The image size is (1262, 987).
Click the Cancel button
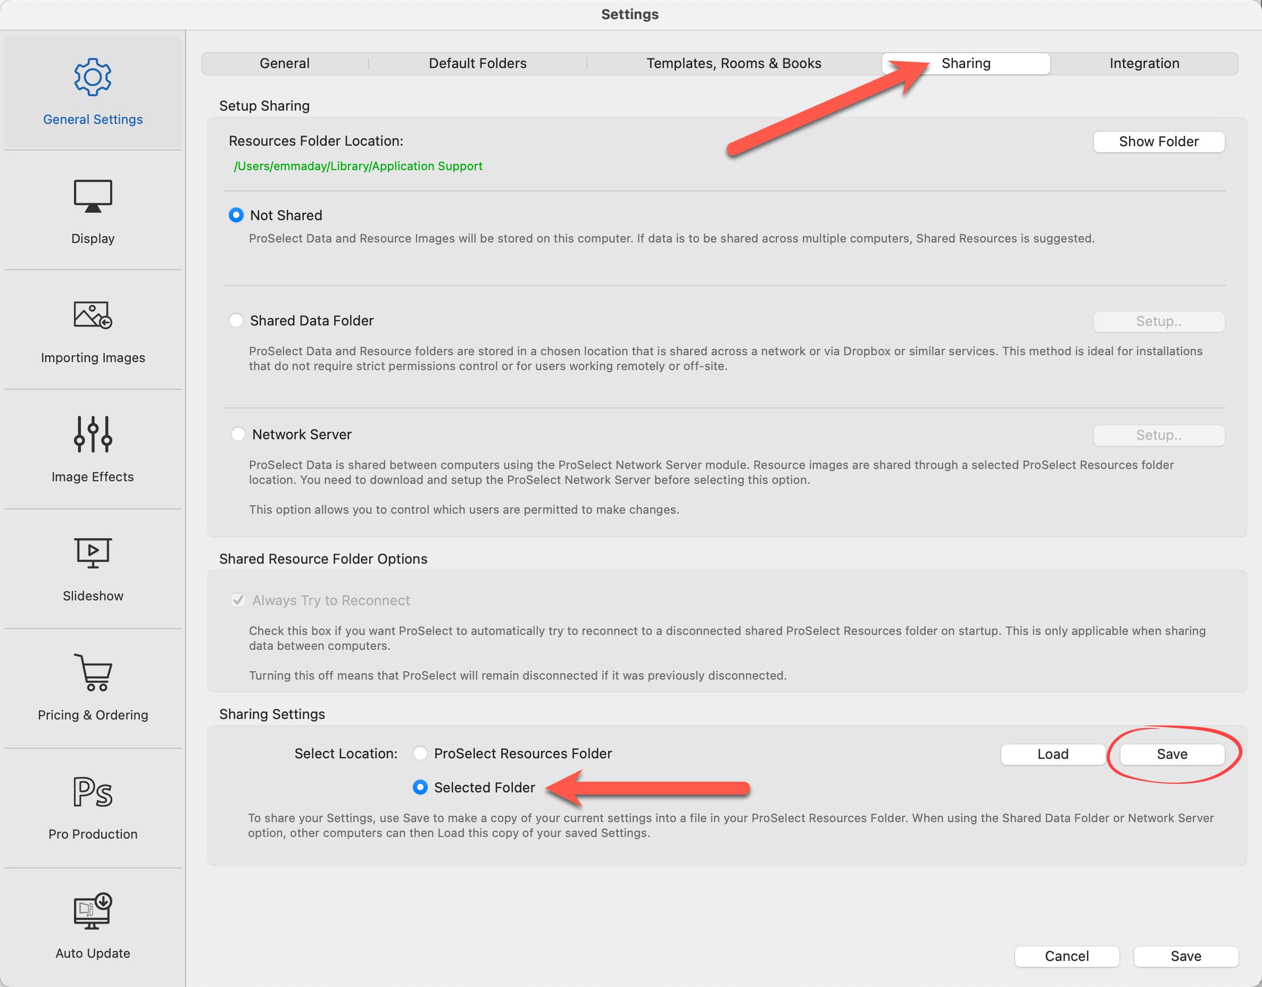(x=1066, y=956)
